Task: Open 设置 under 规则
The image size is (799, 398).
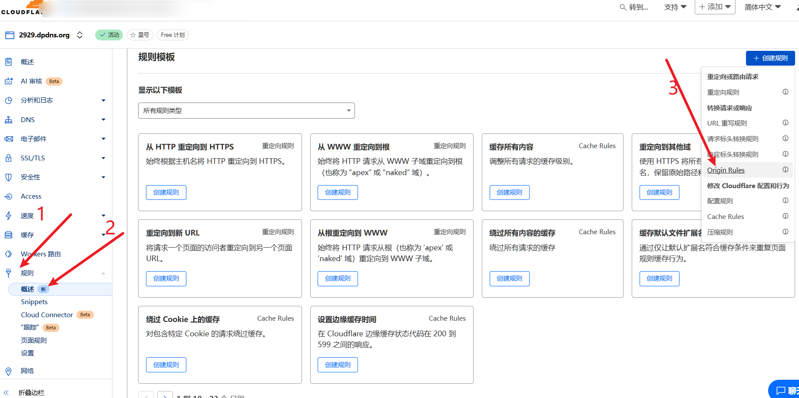Action: point(27,353)
